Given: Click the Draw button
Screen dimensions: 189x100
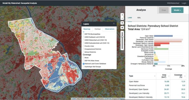Looking at the screenshot, I should click(164, 10).
